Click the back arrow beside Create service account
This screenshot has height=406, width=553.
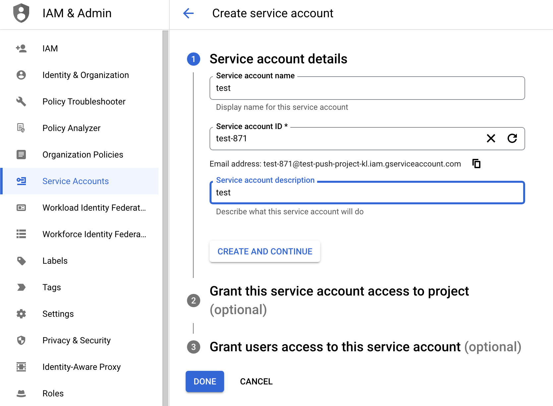(x=188, y=14)
